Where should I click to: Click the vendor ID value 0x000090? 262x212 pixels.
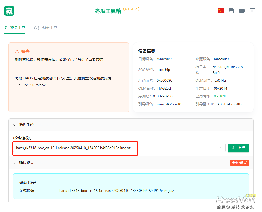pyautogui.click(x=164, y=80)
